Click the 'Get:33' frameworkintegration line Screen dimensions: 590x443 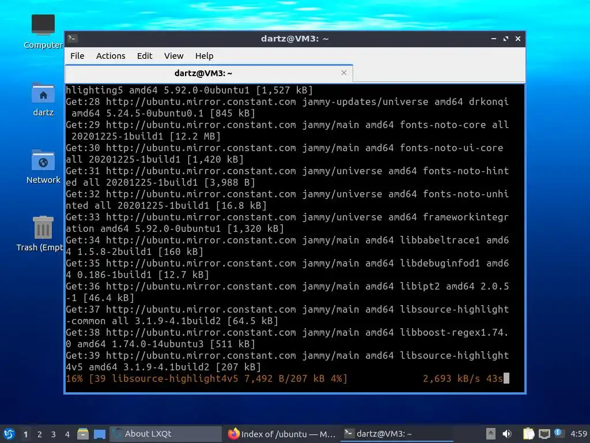pos(287,223)
